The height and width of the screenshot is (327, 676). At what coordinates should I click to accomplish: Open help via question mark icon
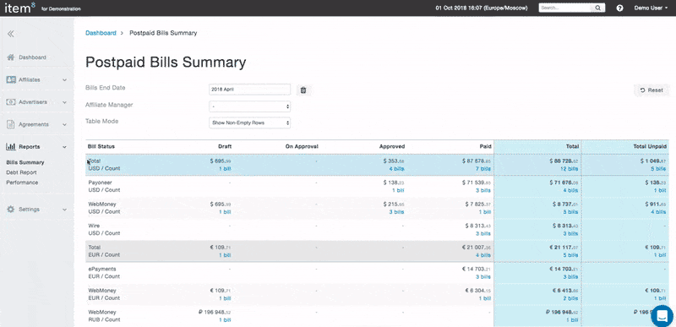tap(620, 8)
